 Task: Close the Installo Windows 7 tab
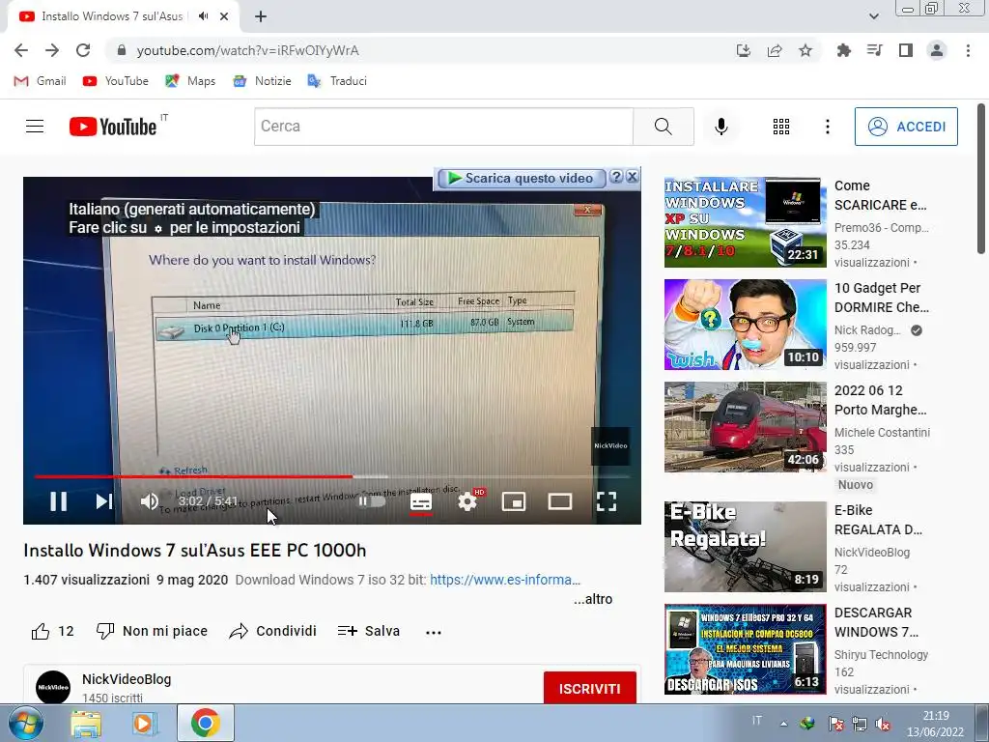point(224,16)
